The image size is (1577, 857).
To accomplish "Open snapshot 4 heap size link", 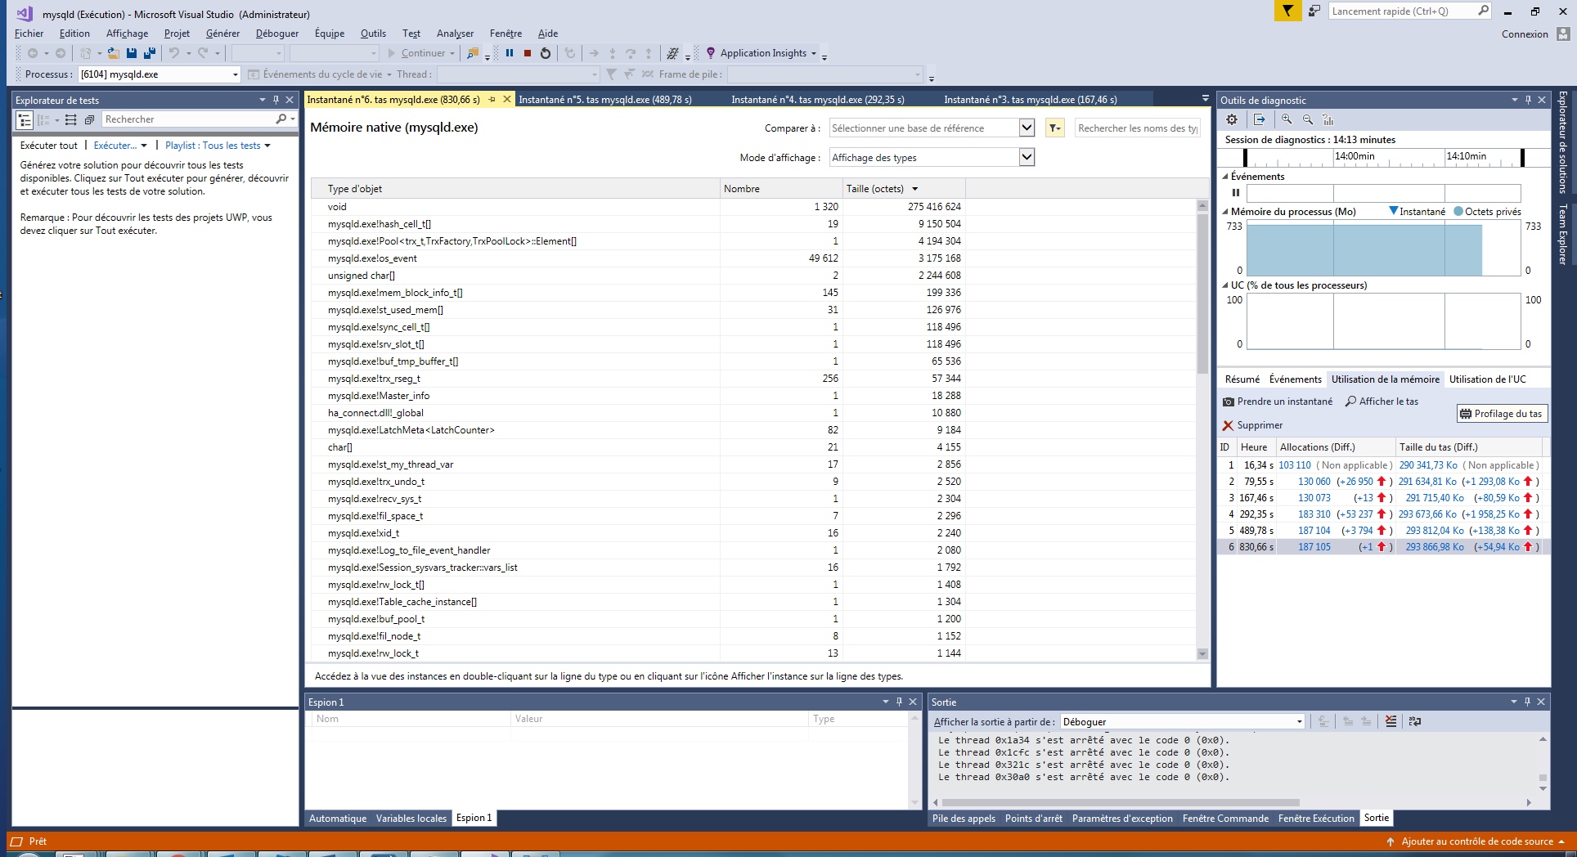I will (x=1427, y=514).
